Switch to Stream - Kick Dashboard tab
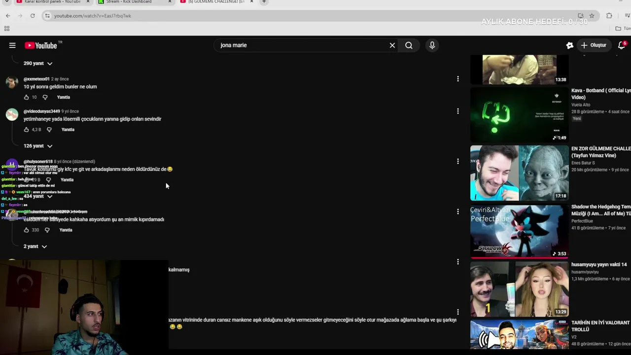The width and height of the screenshot is (631, 355). coord(129,2)
